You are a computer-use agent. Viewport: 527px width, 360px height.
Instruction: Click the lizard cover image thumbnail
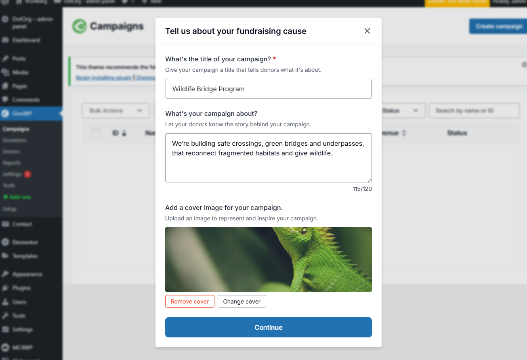coord(268,260)
